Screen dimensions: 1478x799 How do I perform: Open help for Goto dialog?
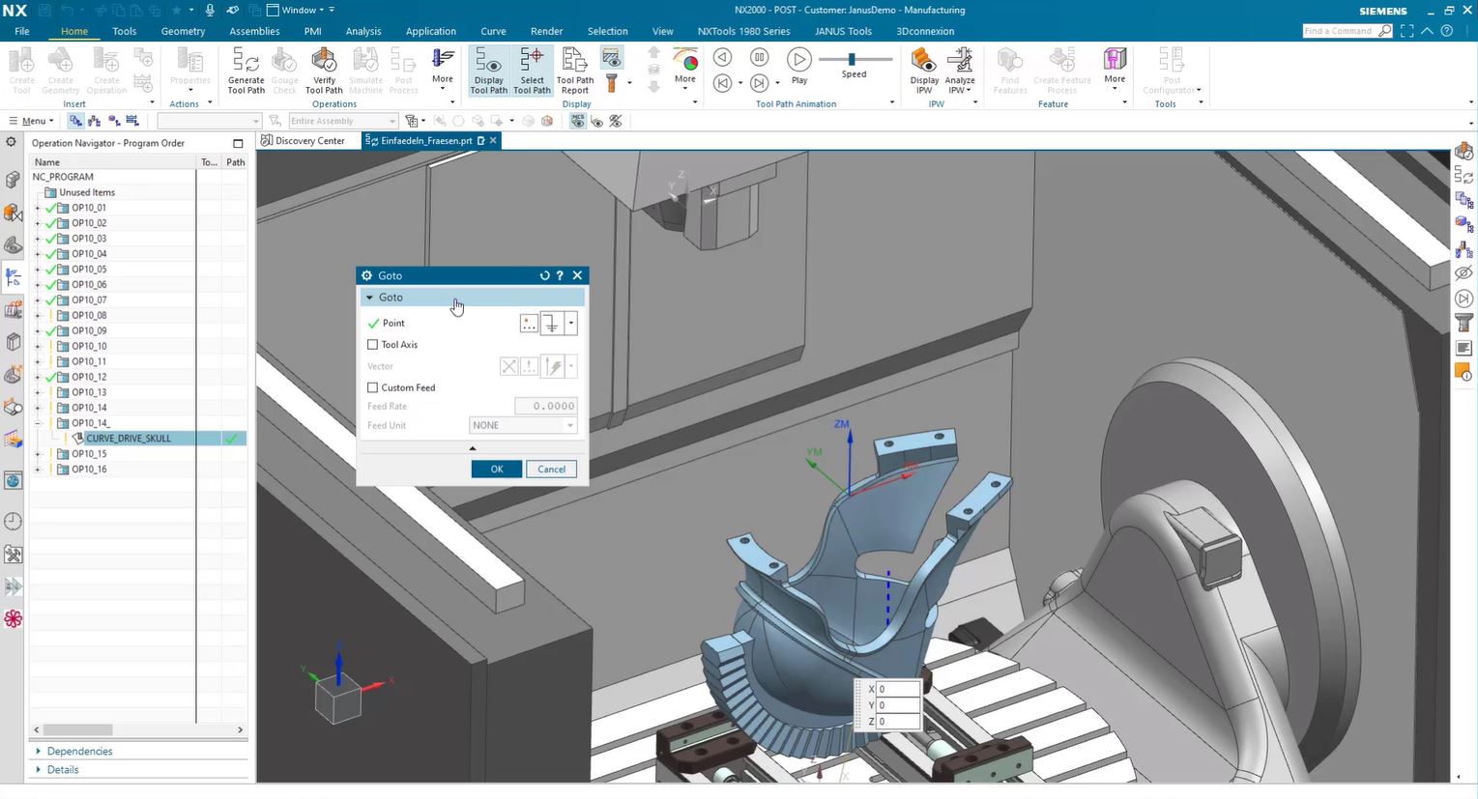(x=560, y=275)
